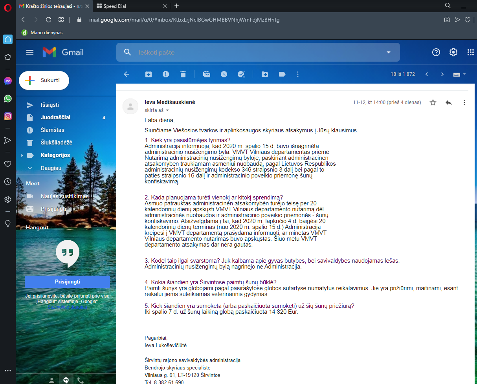Reply to Ieva Medišauskienė's message
The width and height of the screenshot is (477, 384).
pos(449,102)
